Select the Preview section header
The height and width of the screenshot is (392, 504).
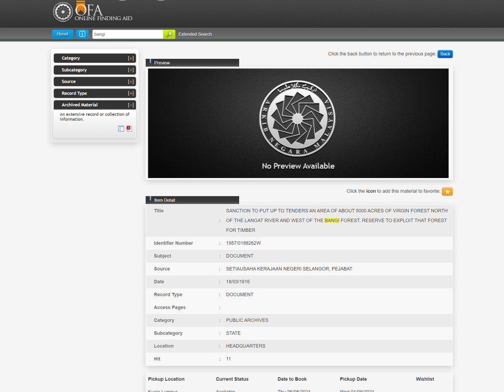(x=192, y=63)
